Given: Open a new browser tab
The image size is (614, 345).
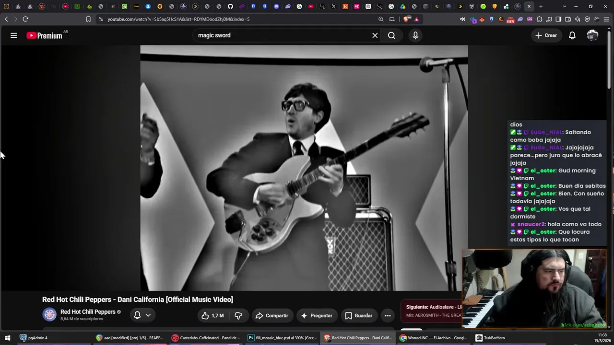Looking at the screenshot, I should [541, 6].
